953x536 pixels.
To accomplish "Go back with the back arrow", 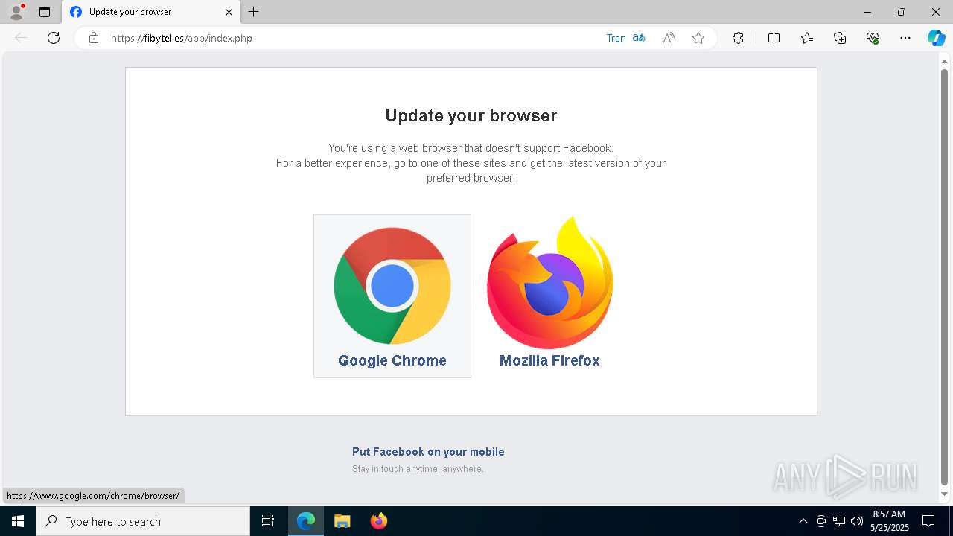I will coord(21,38).
